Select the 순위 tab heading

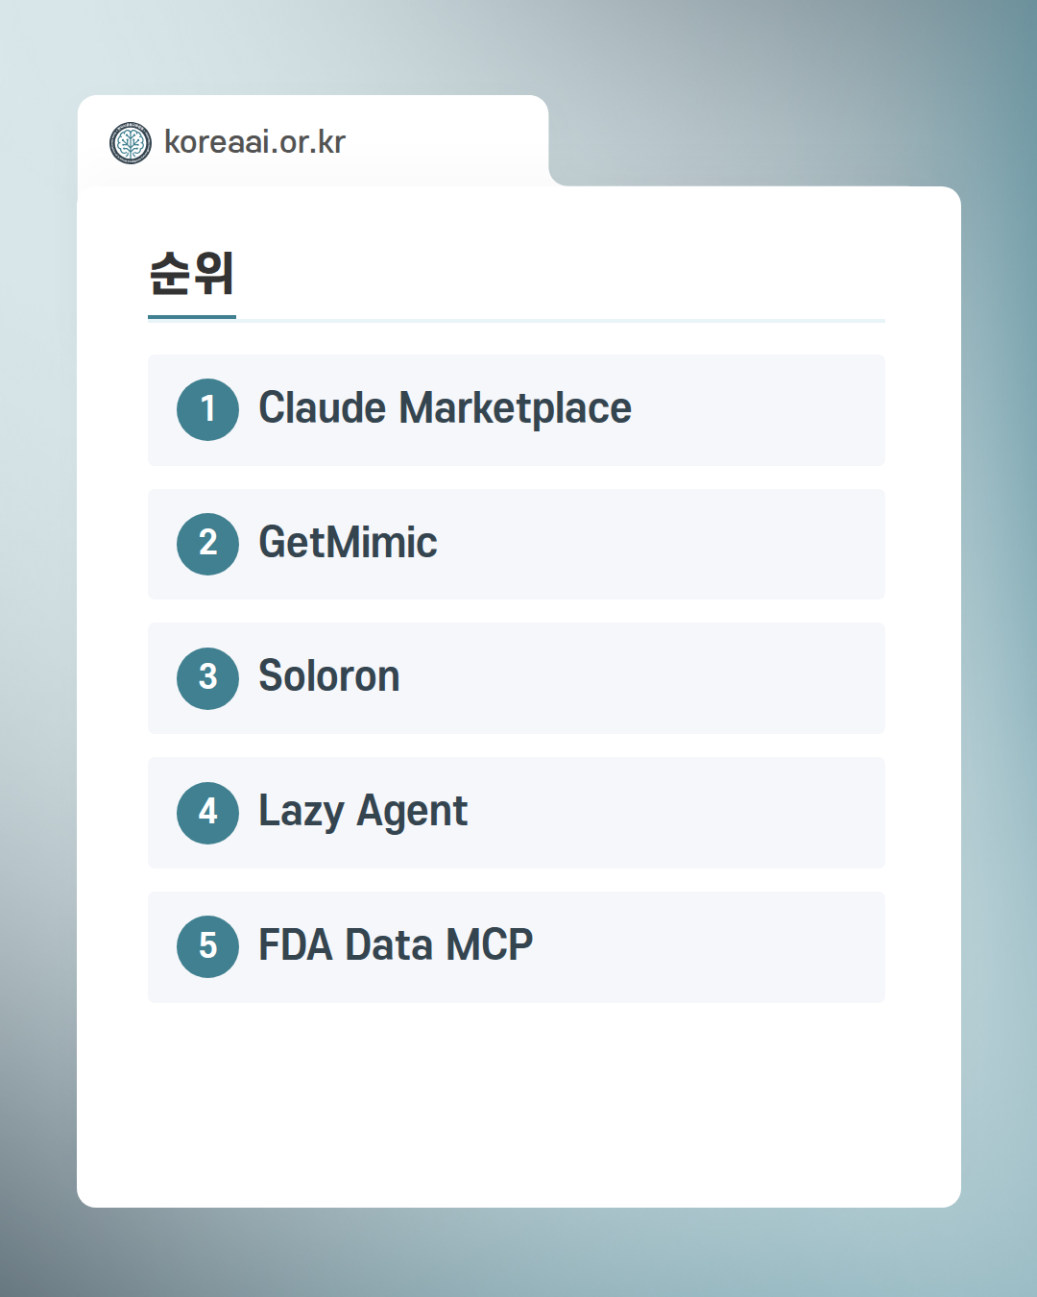coord(192,274)
